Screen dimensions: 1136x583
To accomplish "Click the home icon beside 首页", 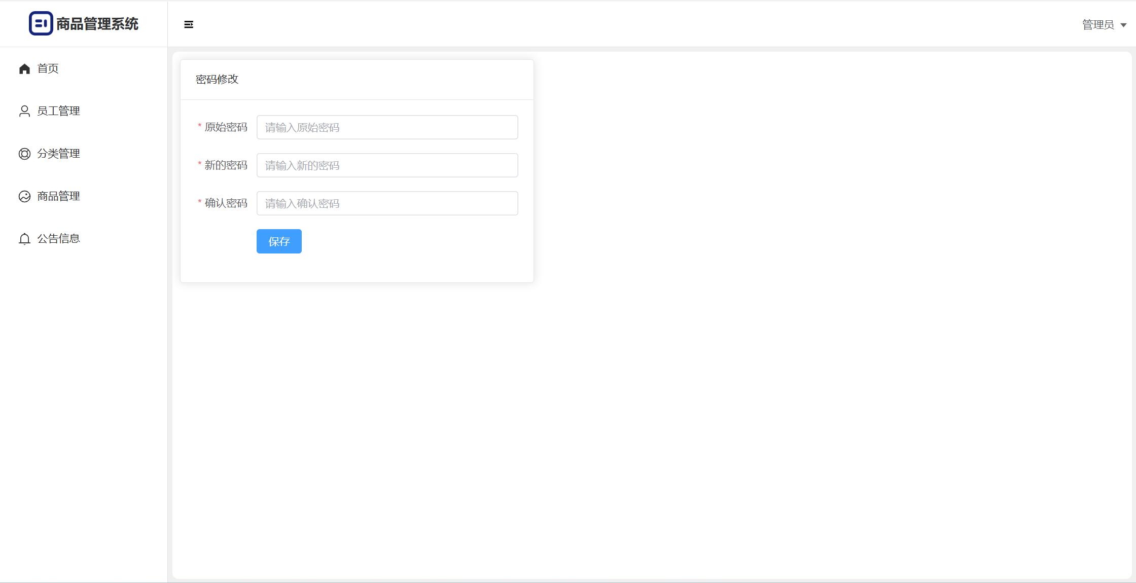I will [x=24, y=68].
